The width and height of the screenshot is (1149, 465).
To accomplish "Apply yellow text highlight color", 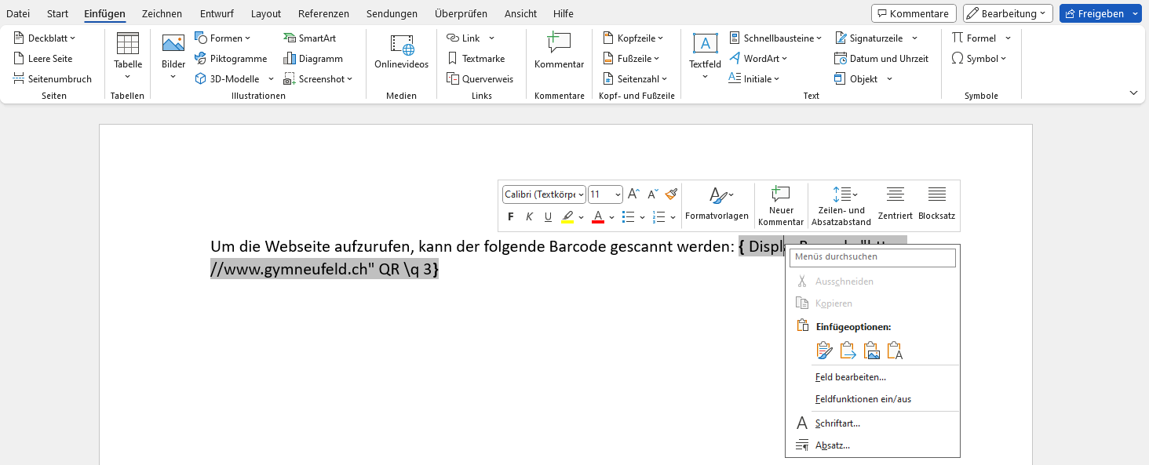I will click(567, 217).
